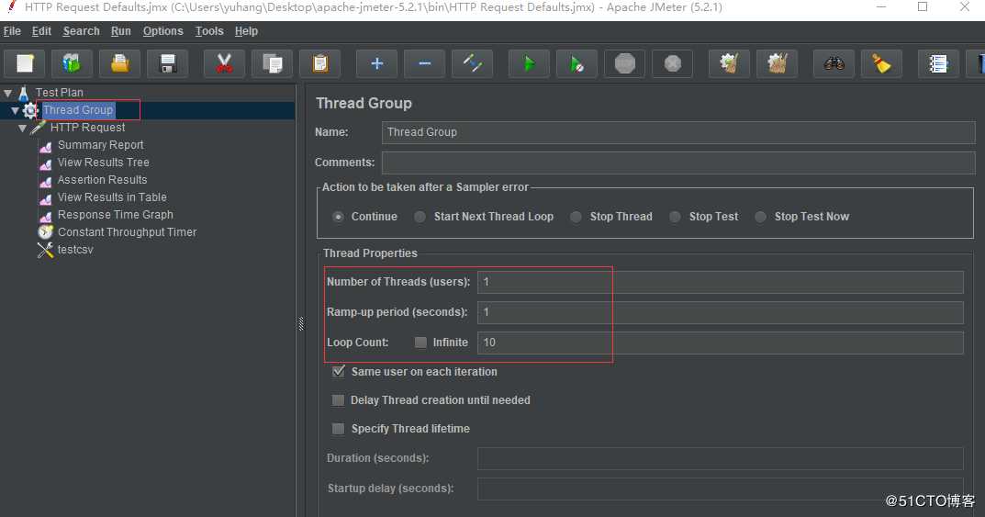Click the Expand All plus icon
This screenshot has width=985, height=517.
[377, 63]
